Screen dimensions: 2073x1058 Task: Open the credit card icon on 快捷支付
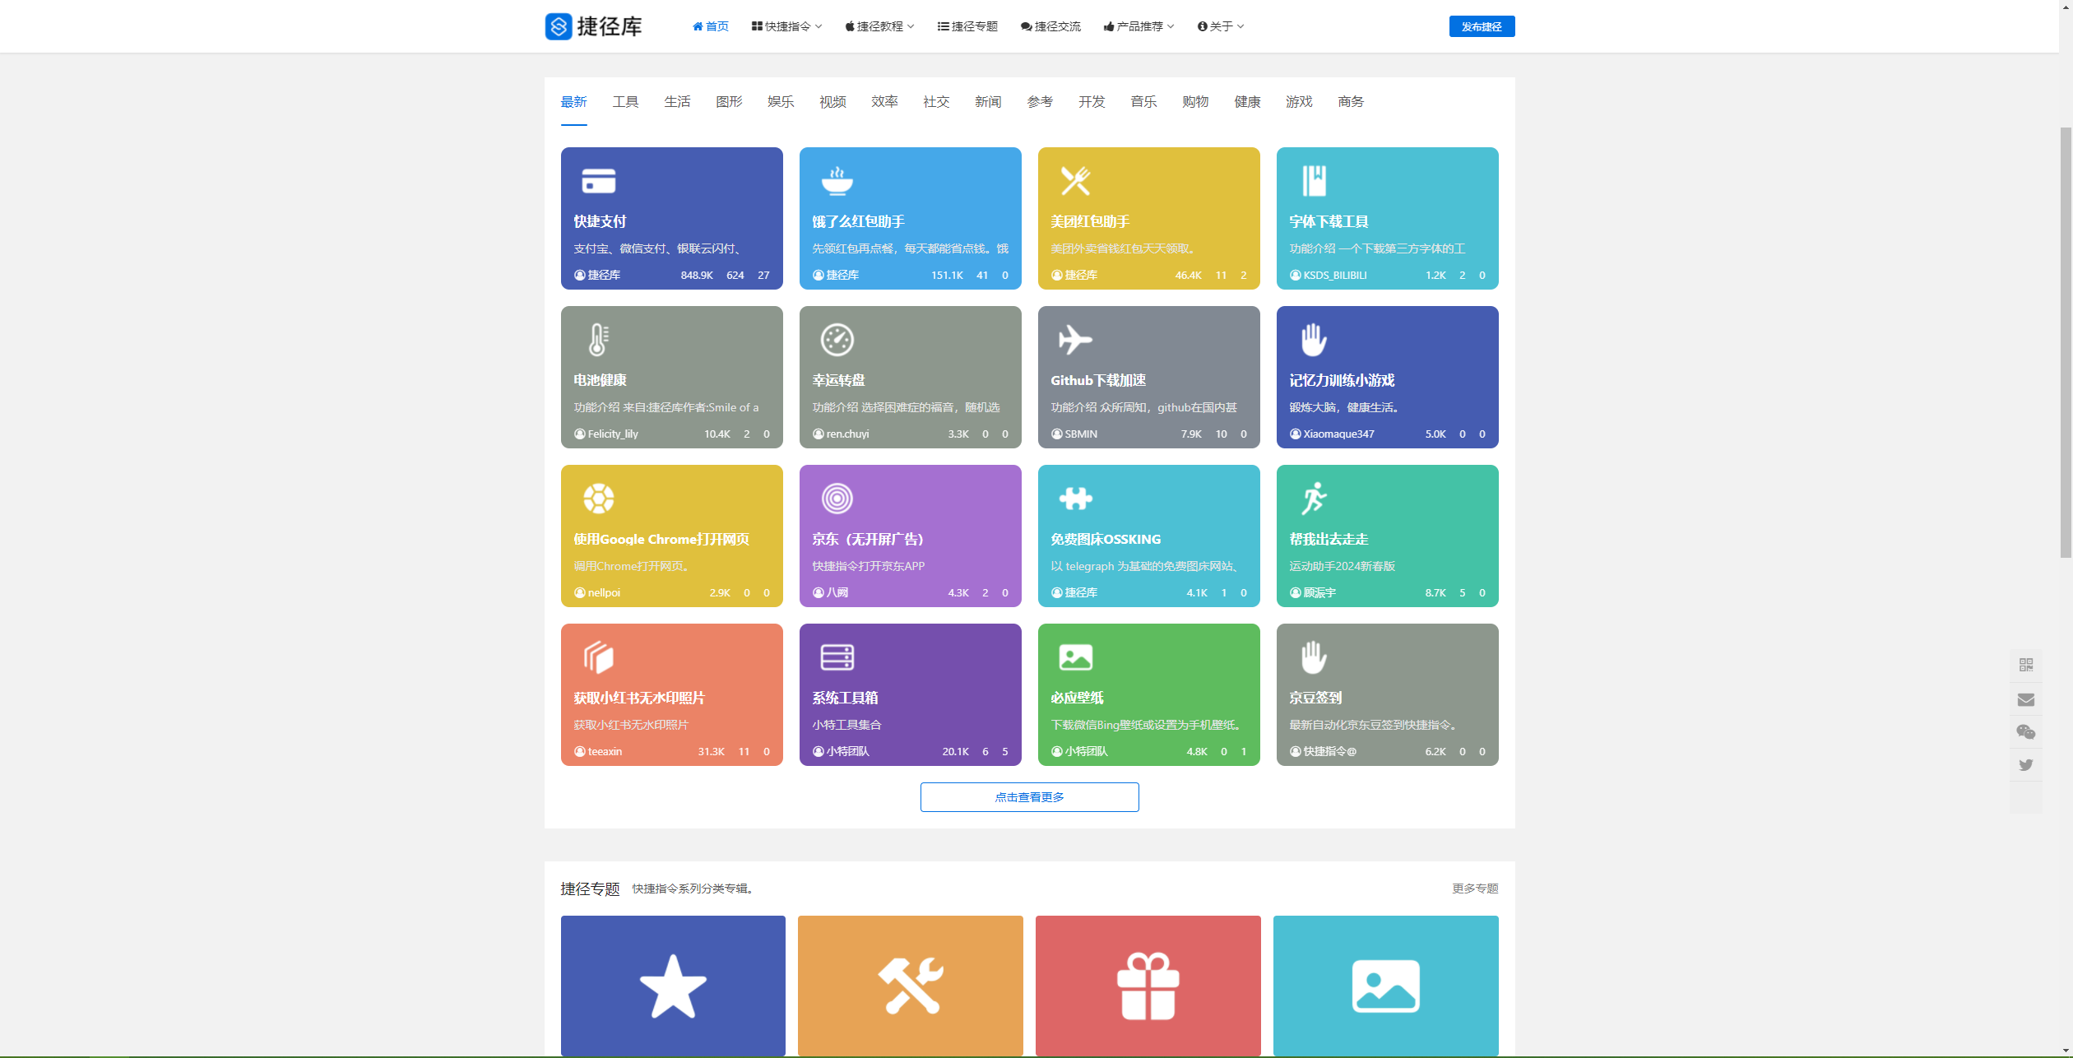pyautogui.click(x=598, y=180)
